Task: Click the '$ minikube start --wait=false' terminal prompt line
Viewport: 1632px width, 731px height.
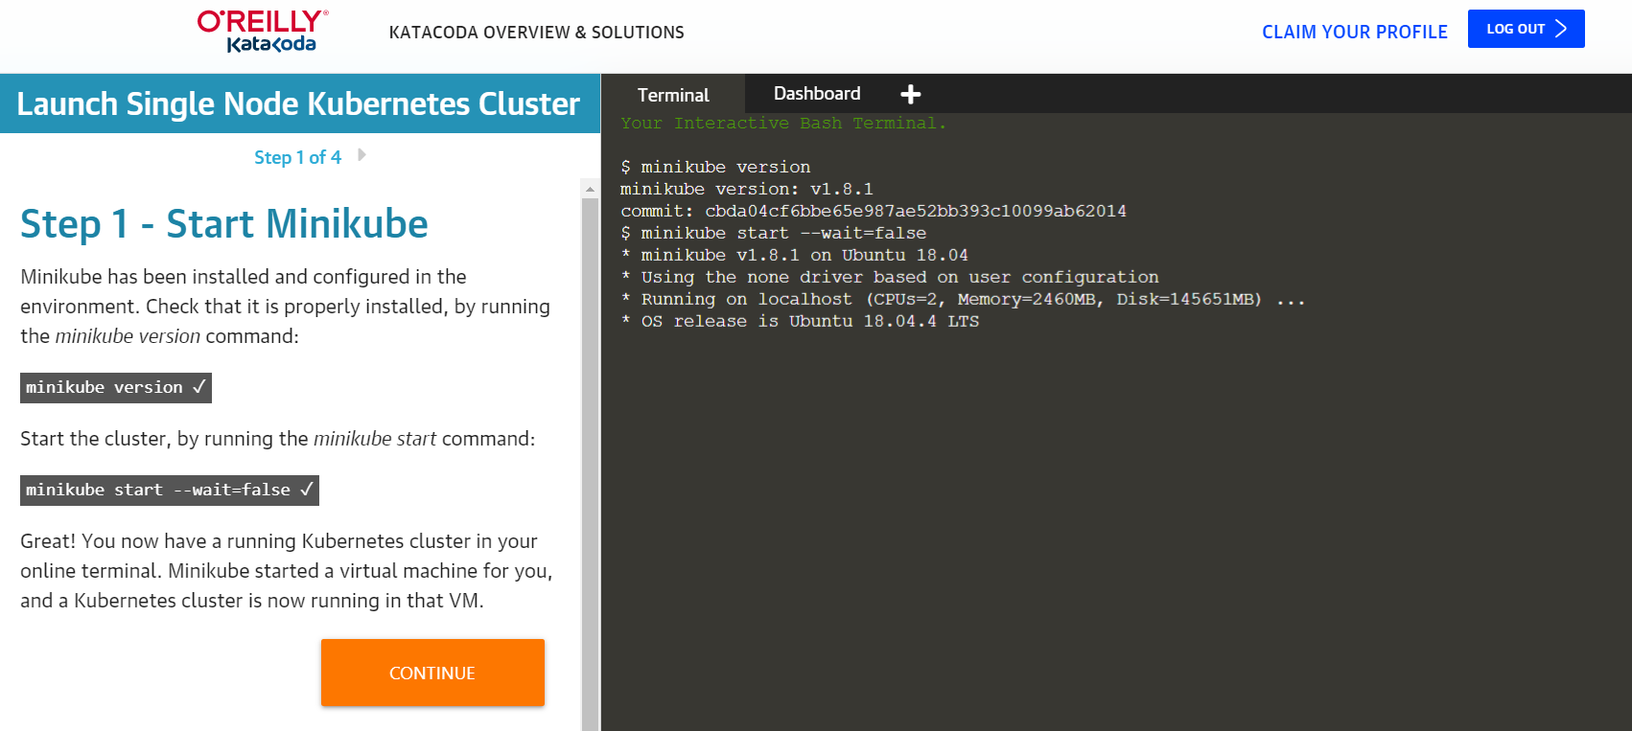Action: coord(774,233)
